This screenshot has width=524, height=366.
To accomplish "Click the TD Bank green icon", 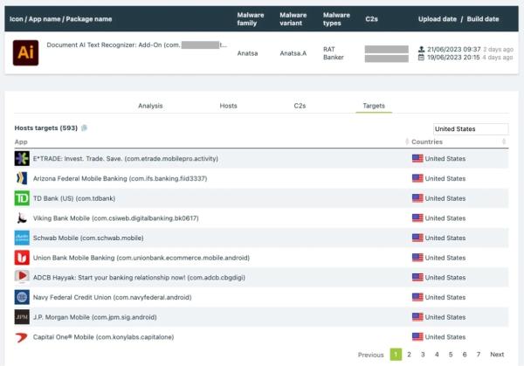I will tap(22, 198).
